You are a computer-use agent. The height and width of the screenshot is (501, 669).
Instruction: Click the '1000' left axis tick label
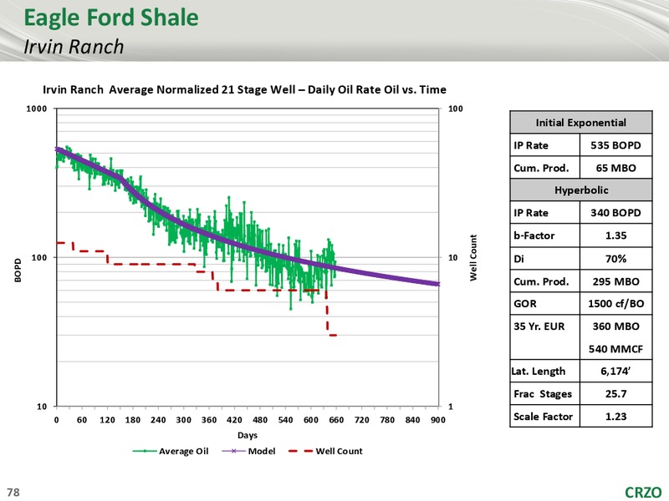pos(37,109)
